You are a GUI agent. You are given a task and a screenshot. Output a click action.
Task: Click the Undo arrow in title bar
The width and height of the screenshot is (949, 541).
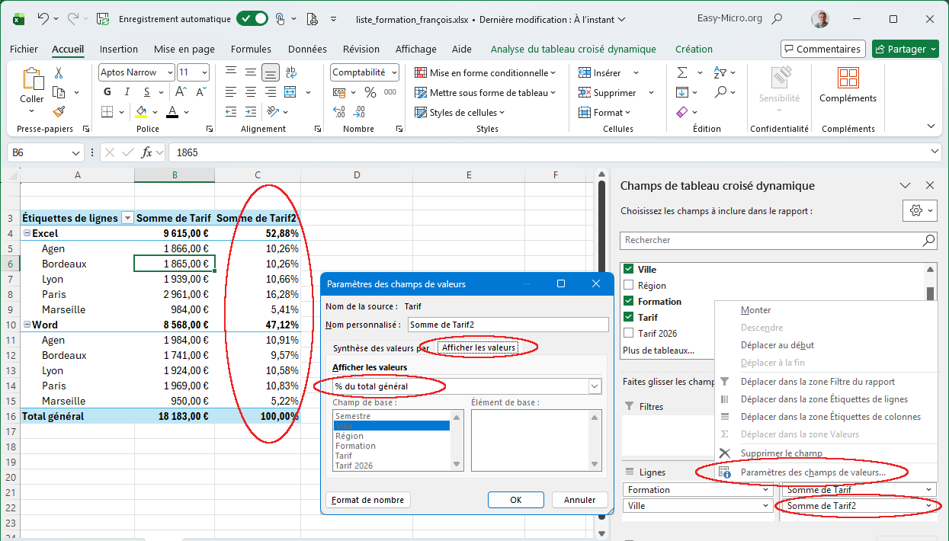point(43,19)
